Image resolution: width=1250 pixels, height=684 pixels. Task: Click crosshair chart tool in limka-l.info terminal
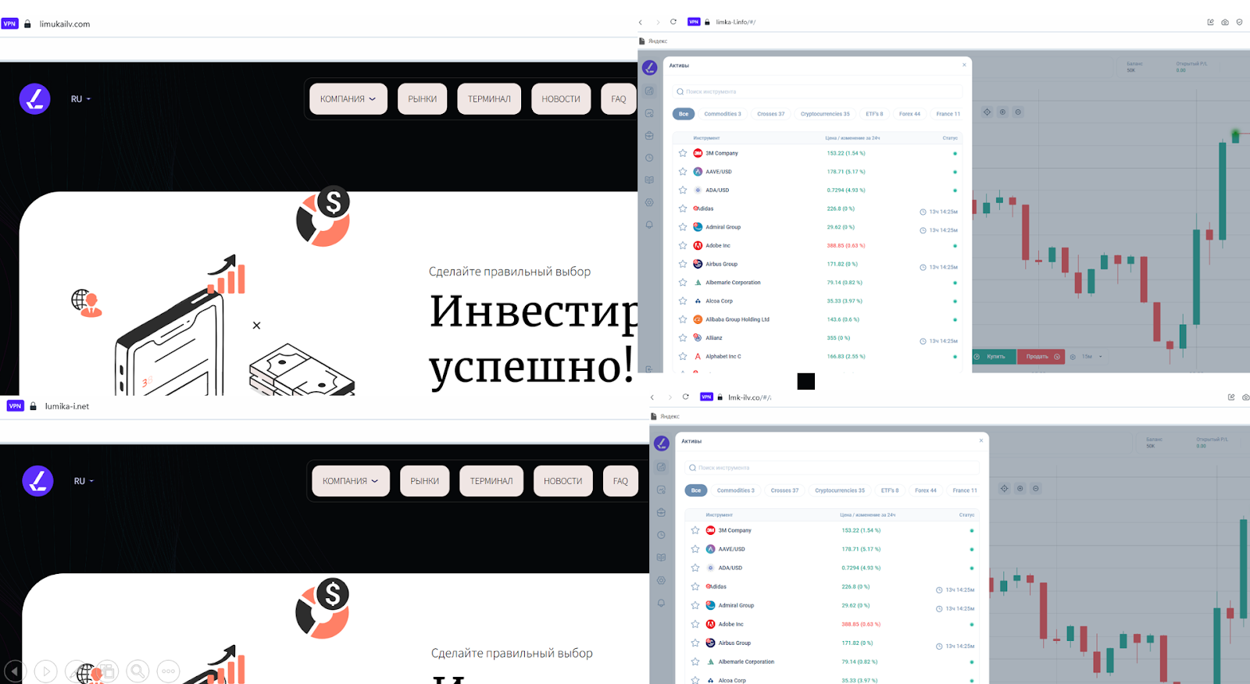[x=987, y=112]
